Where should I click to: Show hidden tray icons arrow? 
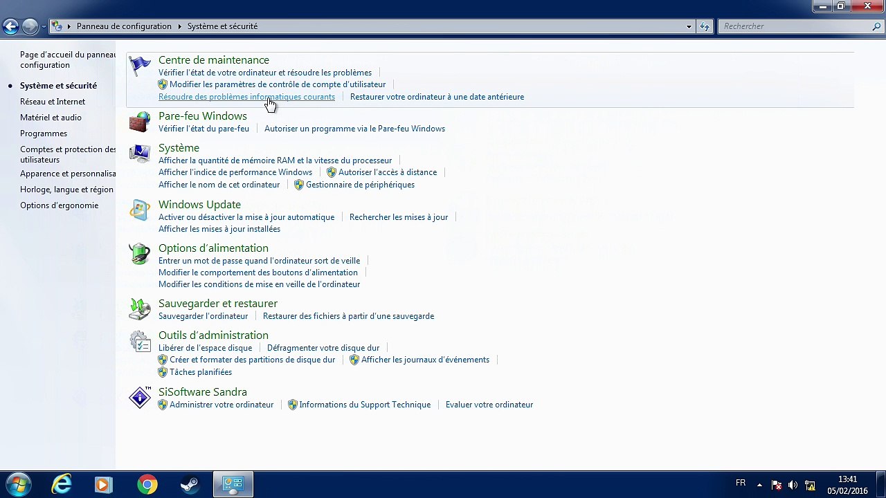pyautogui.click(x=759, y=485)
